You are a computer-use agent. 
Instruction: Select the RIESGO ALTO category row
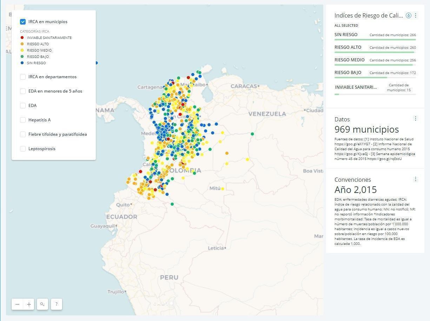pyautogui.click(x=348, y=47)
